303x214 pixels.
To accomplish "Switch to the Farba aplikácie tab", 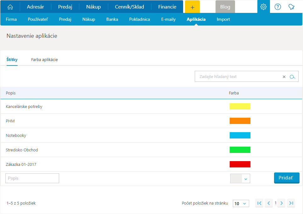I will click(x=44, y=60).
